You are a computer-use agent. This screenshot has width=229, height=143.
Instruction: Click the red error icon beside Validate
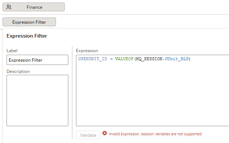pos(104,133)
